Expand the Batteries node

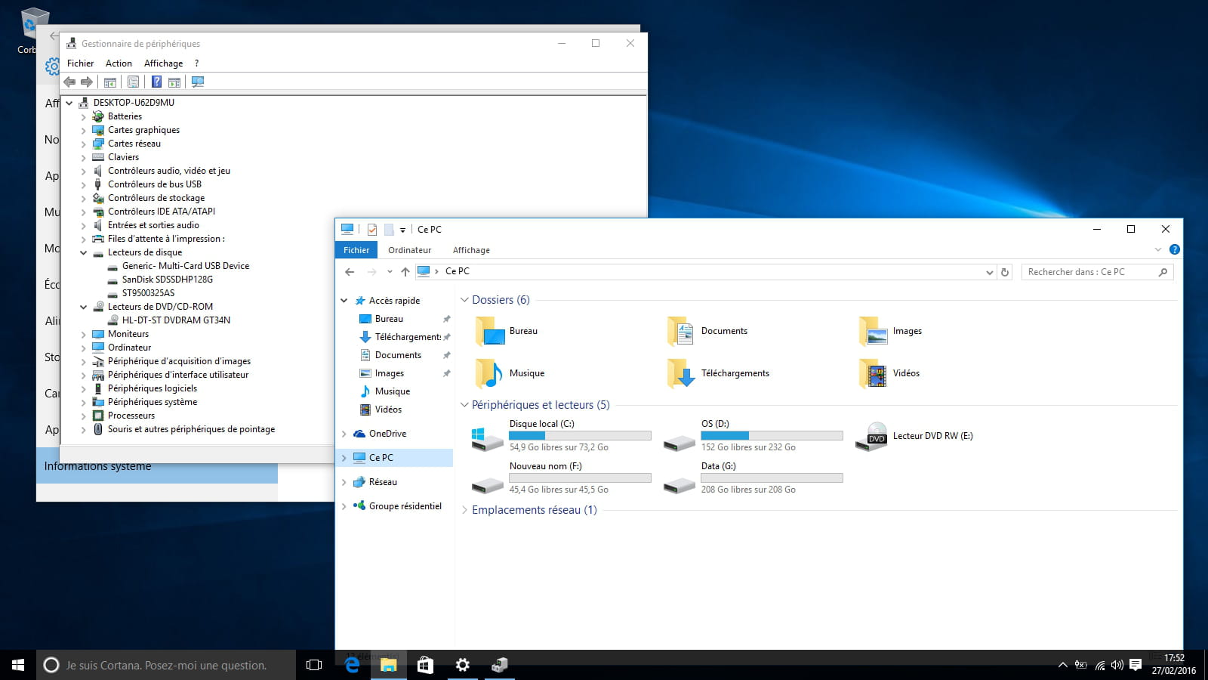click(83, 117)
